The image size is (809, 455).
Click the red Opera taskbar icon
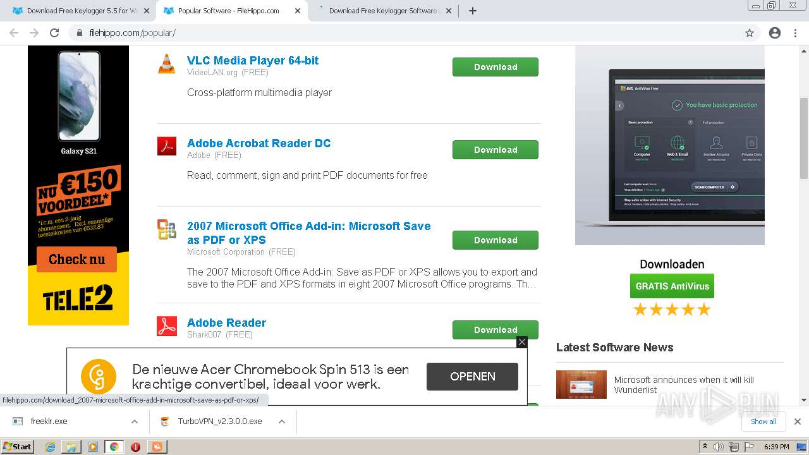click(135, 447)
